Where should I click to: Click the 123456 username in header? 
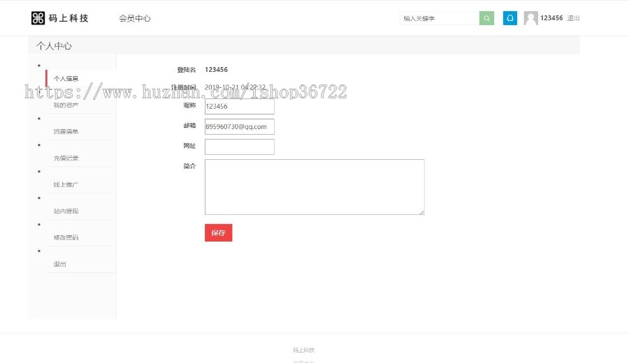coord(551,18)
